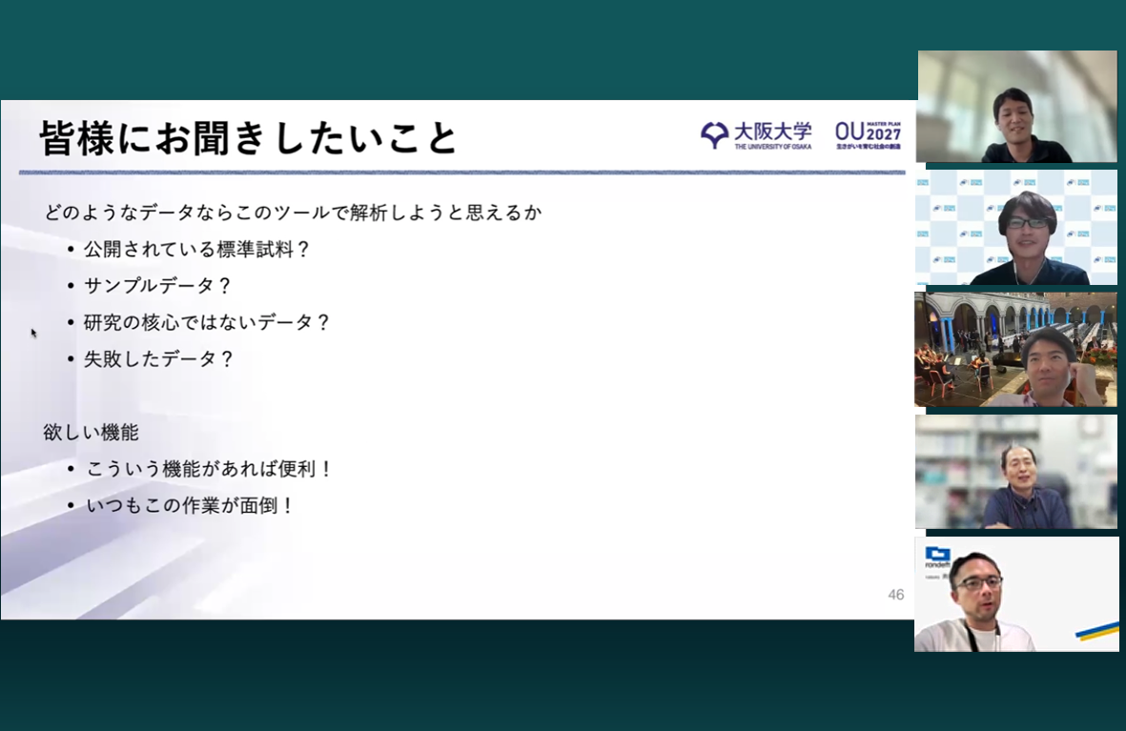Select the bullet 公開されている標準試料？
This screenshot has height=731, width=1126.
197,250
